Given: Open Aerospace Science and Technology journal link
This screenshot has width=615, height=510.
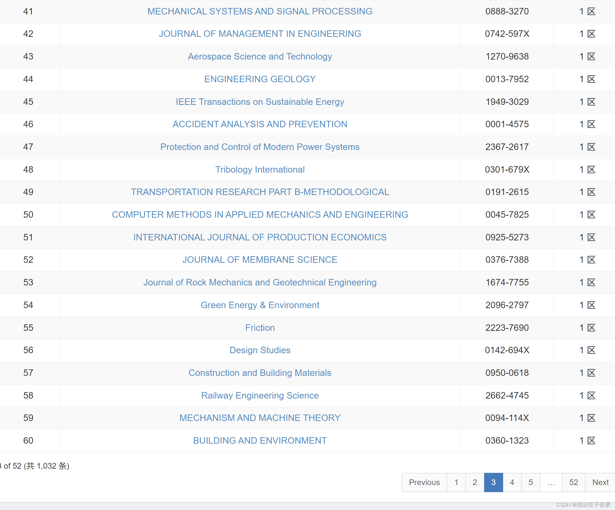Looking at the screenshot, I should [x=260, y=56].
